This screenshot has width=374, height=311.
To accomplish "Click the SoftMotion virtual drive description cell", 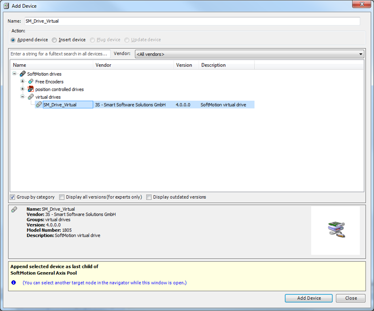I will click(x=223, y=105).
